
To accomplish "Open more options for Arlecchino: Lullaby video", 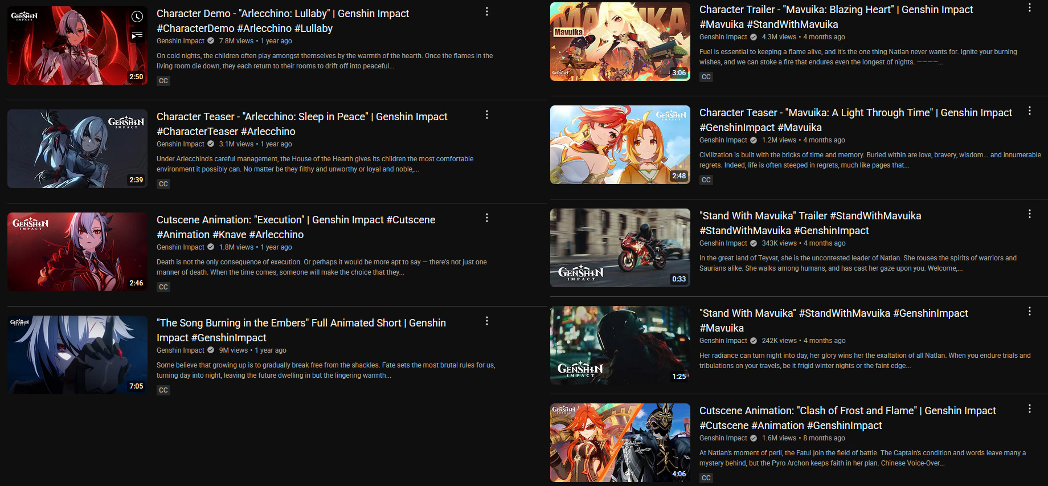I will pos(487,12).
